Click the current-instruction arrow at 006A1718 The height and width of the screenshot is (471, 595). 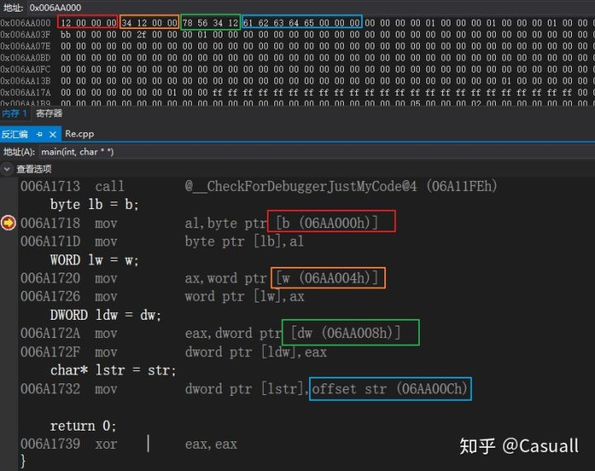tap(8, 223)
